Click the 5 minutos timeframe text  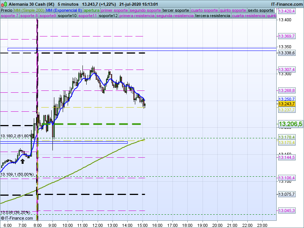pyautogui.click(x=68, y=4)
